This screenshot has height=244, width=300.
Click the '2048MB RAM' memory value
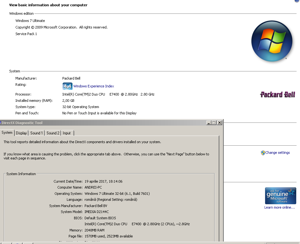point(94,230)
